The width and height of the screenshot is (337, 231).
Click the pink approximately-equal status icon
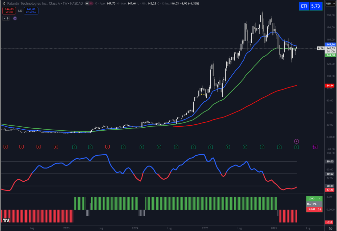(x=91, y=3)
